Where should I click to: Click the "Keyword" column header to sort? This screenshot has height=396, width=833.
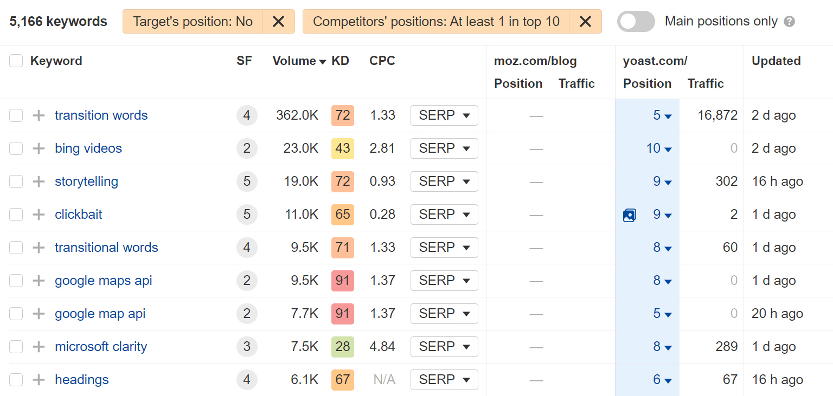(x=56, y=61)
